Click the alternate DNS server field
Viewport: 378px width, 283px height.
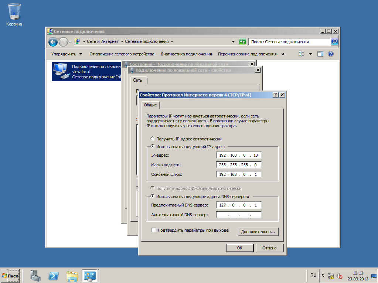tap(239, 215)
